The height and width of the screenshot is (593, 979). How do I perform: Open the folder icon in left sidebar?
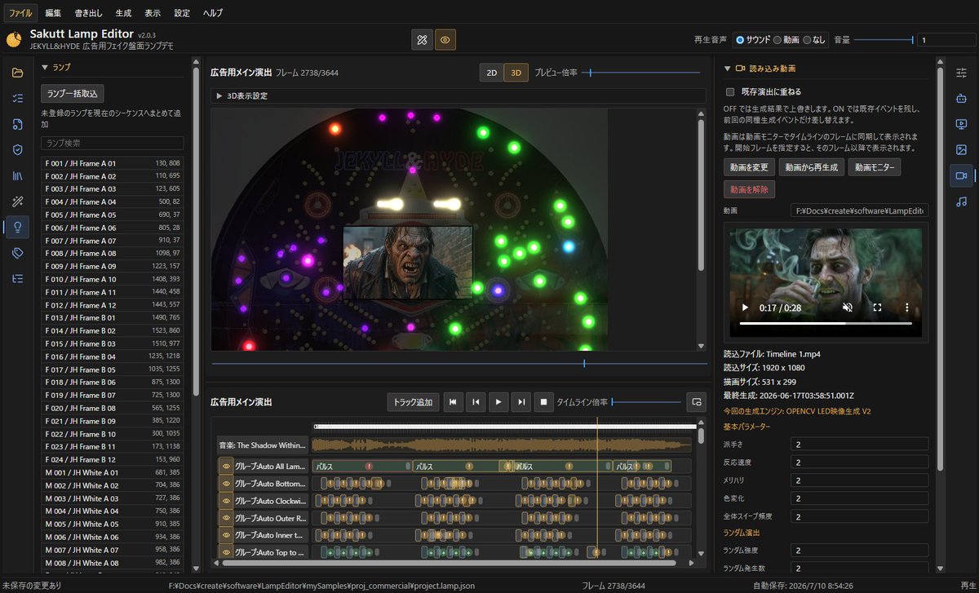click(17, 73)
